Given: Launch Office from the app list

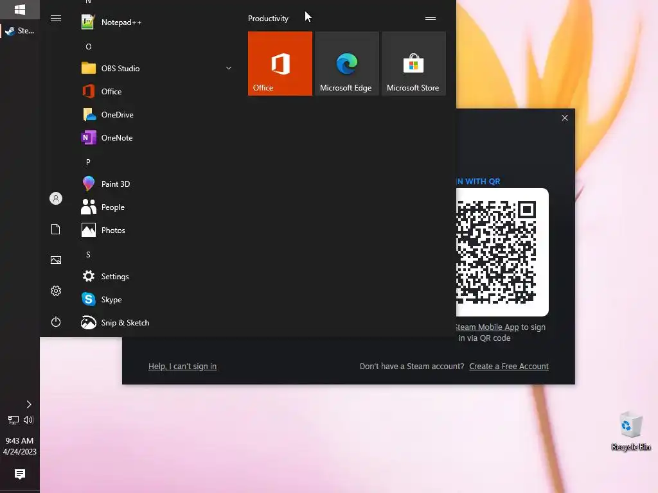Looking at the screenshot, I should click(x=156, y=91).
